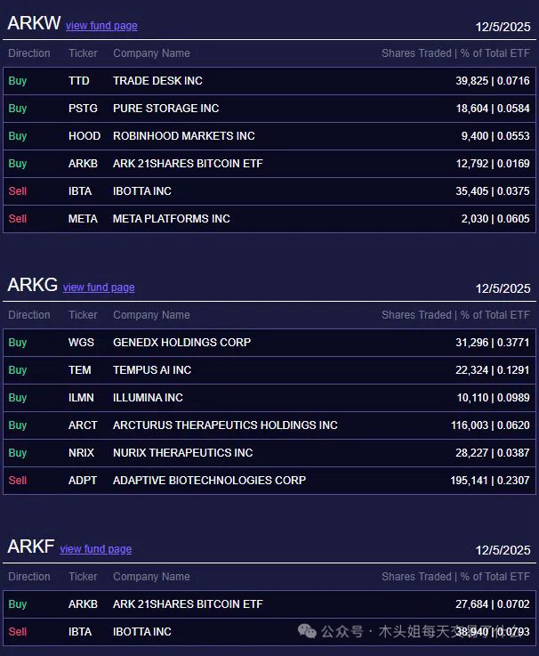Viewport: 539px width, 656px height.
Task: Select the ILMN ticker cell
Action: click(x=81, y=398)
